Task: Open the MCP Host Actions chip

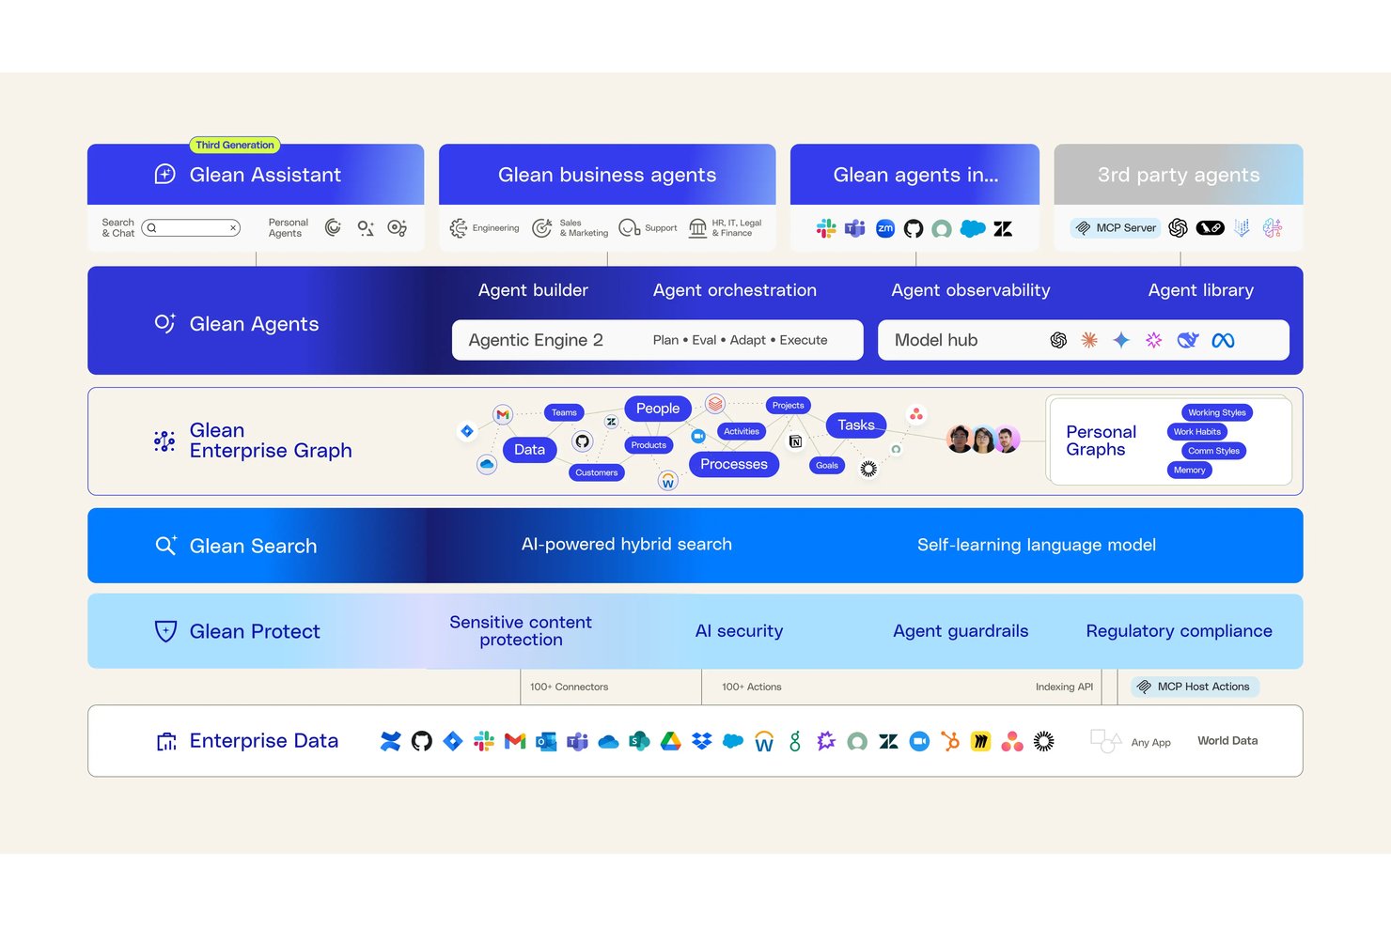Action: [x=1195, y=687]
